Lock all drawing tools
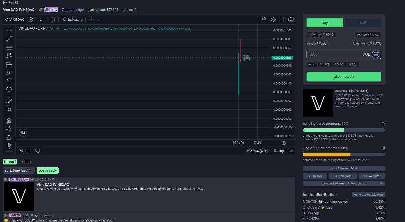Viewport: 405px width, 222px height. [x=9, y=137]
